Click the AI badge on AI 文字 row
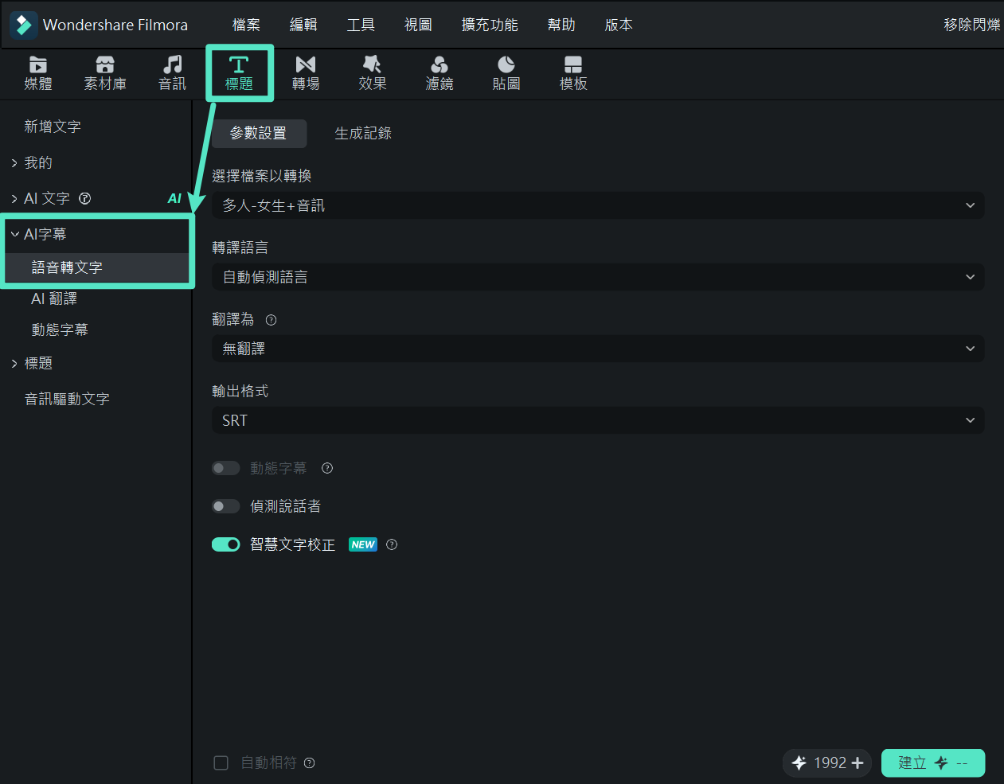Screen dimensions: 1004x784 [x=174, y=198]
